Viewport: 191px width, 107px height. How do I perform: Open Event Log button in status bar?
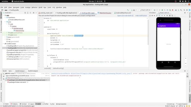pyautogui.click(x=170, y=104)
